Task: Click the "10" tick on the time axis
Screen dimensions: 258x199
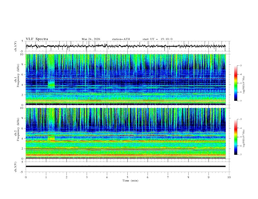Action: (229, 177)
